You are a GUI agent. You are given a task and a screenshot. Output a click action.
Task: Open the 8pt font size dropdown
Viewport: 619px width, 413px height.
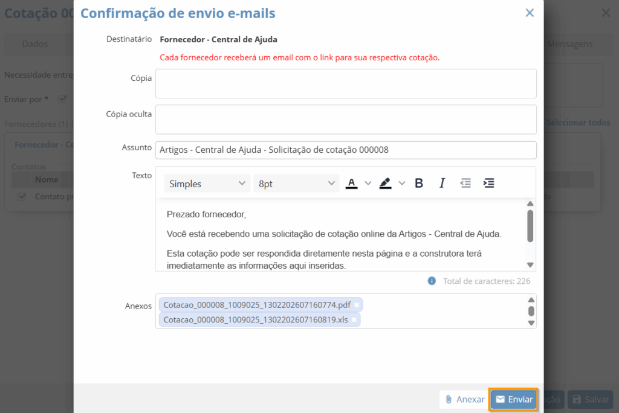coord(296,184)
